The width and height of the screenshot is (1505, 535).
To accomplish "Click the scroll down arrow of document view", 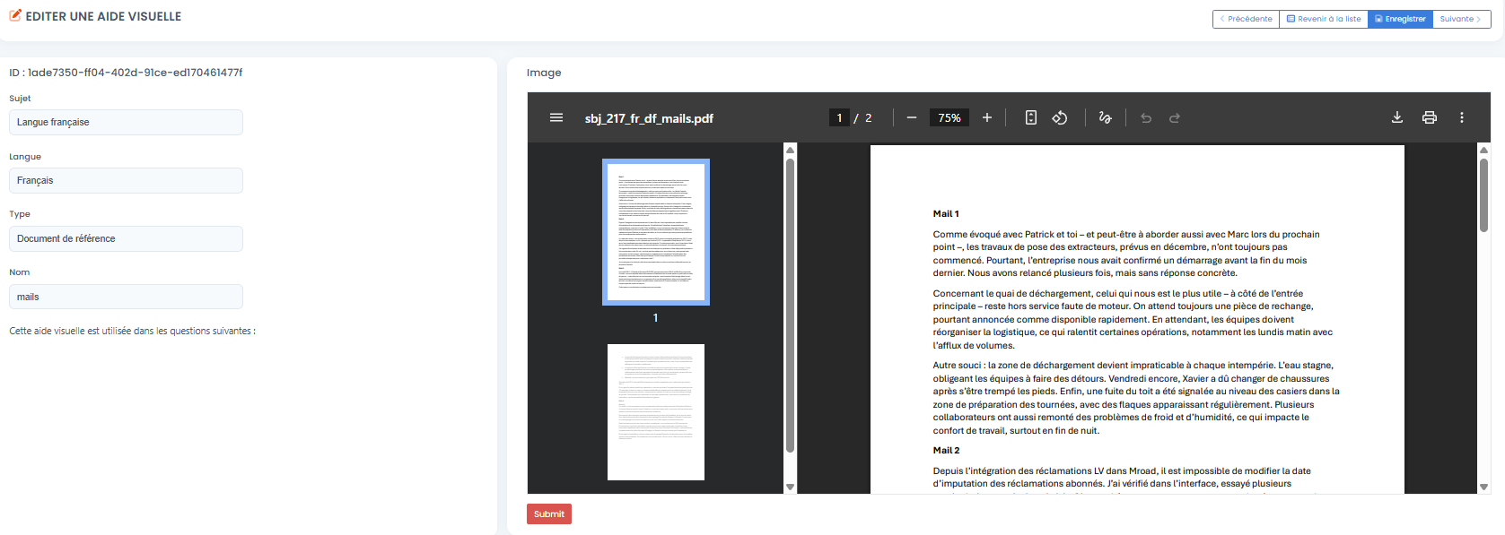I will [x=1483, y=487].
